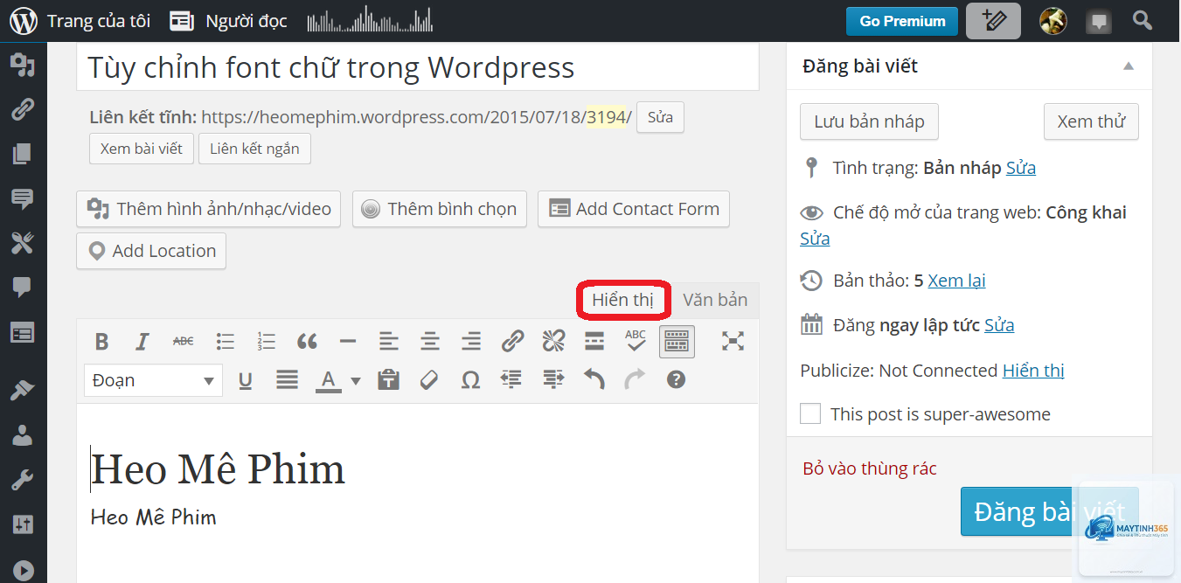1181x583 pixels.
Task: Justify the text alignment
Action: point(287,380)
